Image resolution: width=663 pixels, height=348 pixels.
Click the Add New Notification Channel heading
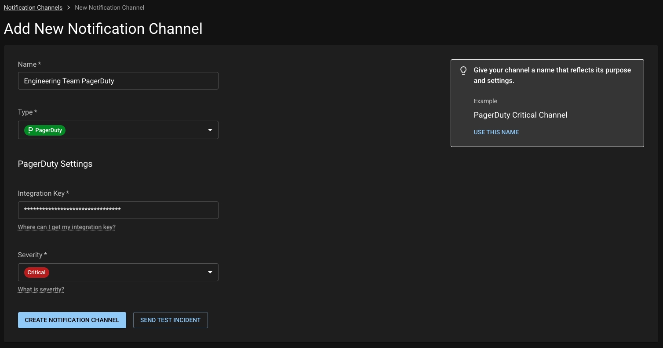coord(103,29)
